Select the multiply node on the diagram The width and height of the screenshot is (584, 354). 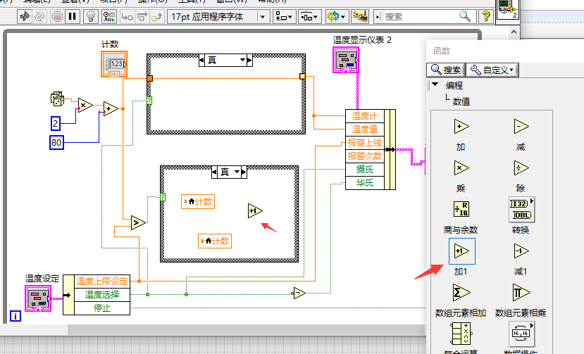(85, 106)
